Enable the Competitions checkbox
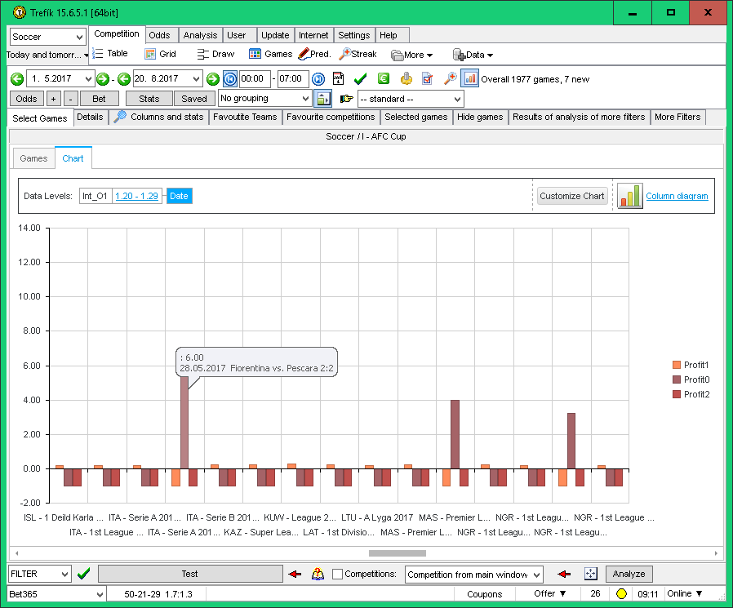 click(338, 575)
